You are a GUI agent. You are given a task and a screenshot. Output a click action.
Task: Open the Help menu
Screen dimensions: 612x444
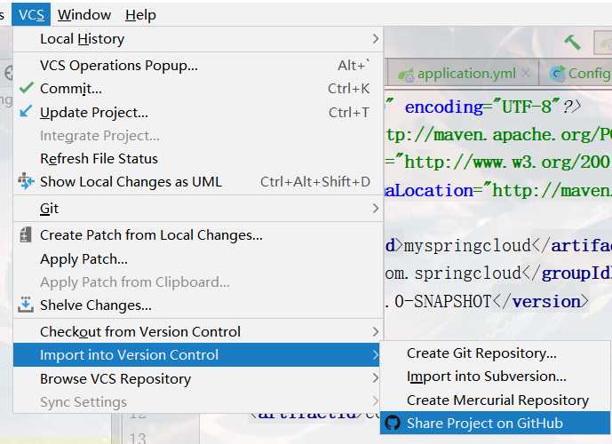(140, 14)
